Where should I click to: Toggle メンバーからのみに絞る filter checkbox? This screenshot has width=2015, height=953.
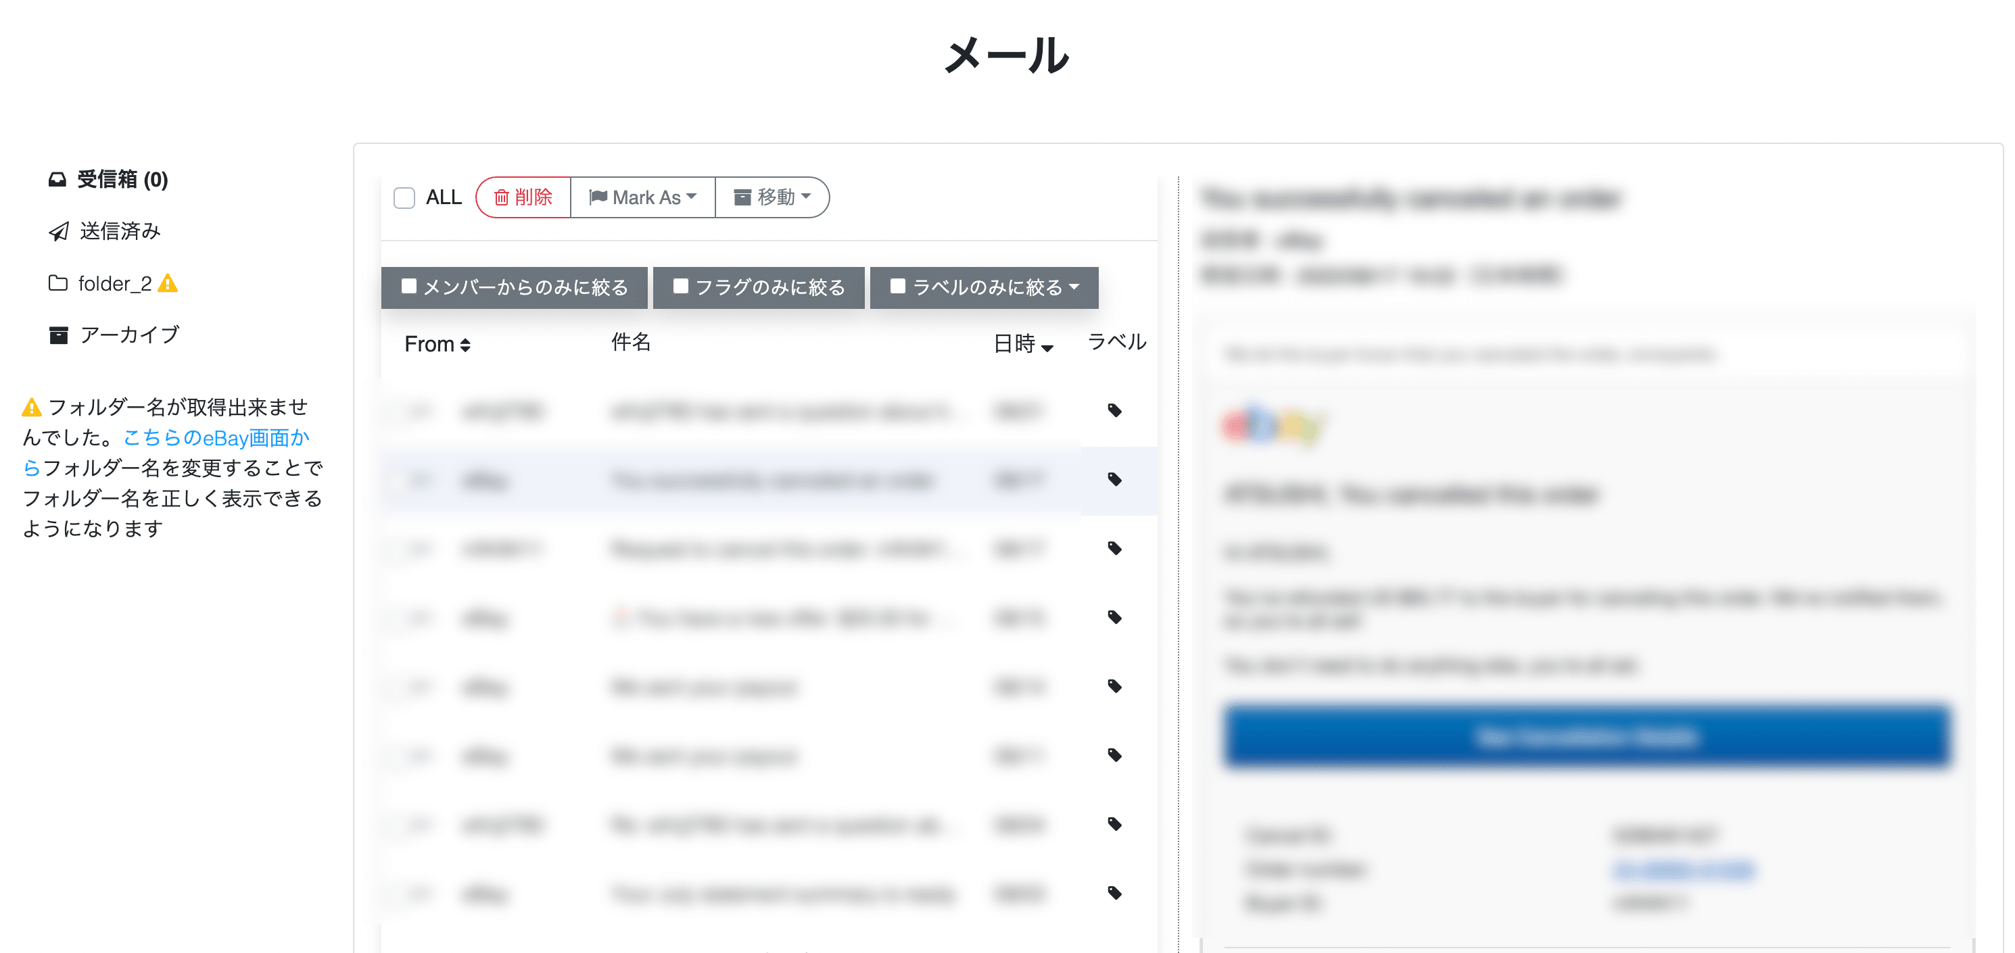[x=408, y=286]
